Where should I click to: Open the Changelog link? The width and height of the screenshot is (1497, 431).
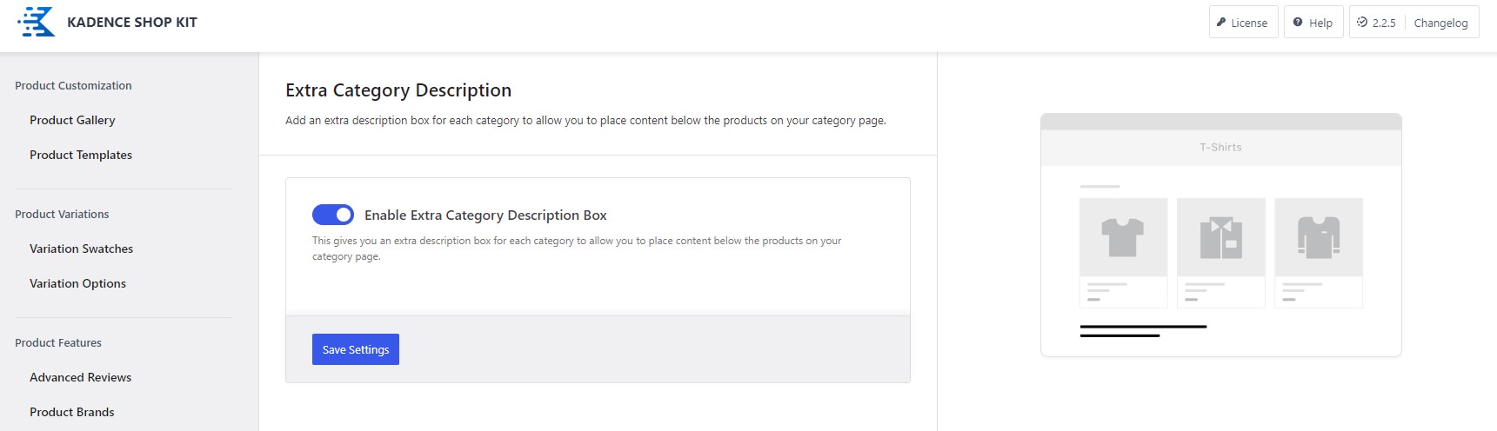(1440, 23)
